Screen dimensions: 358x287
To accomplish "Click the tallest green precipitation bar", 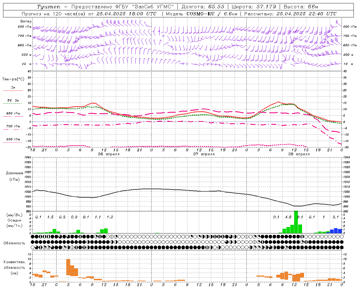I will (x=296, y=222).
